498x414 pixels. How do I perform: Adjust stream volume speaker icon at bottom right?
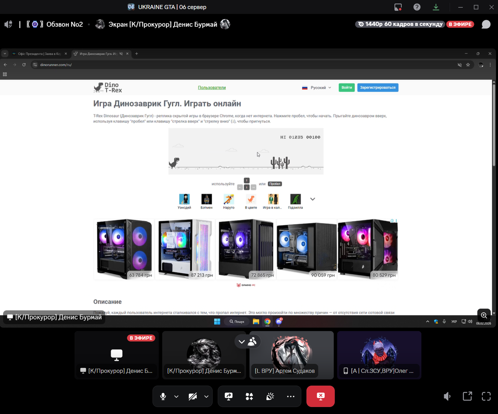click(x=447, y=396)
